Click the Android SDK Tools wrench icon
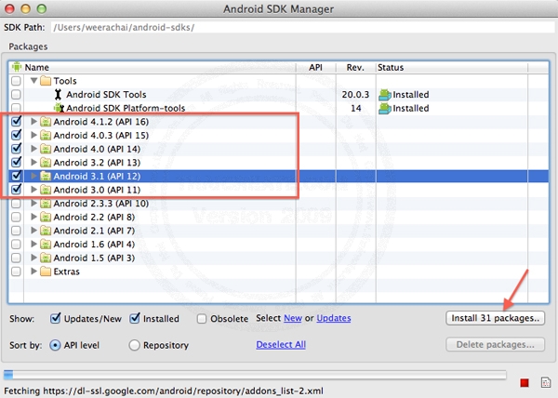 (x=58, y=95)
